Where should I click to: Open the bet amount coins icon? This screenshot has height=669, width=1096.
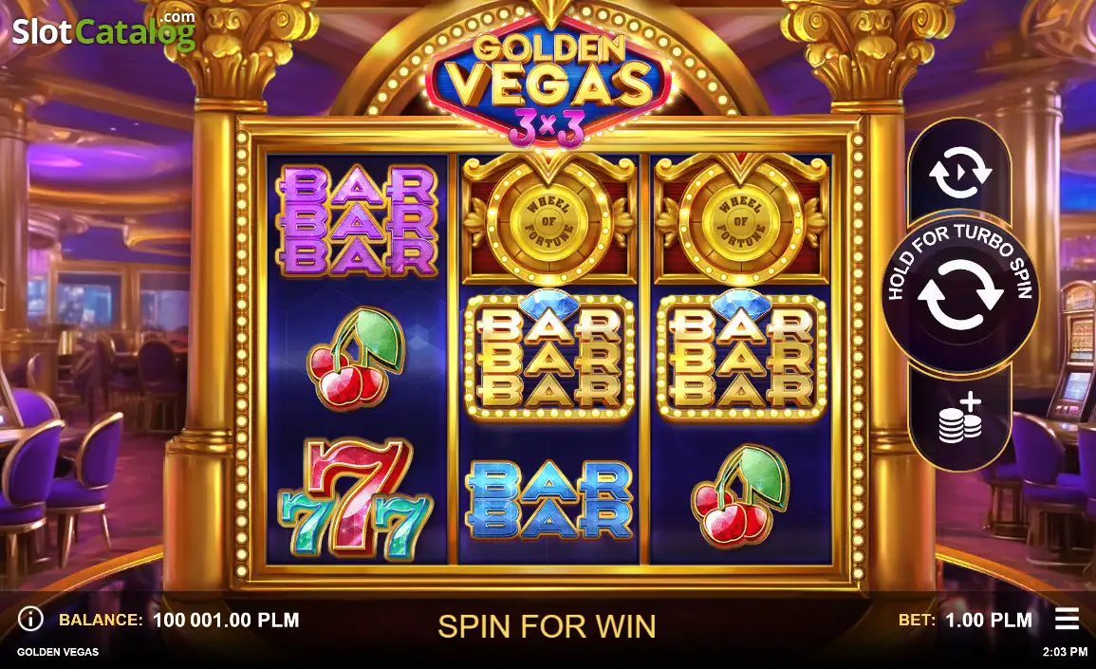[959, 418]
